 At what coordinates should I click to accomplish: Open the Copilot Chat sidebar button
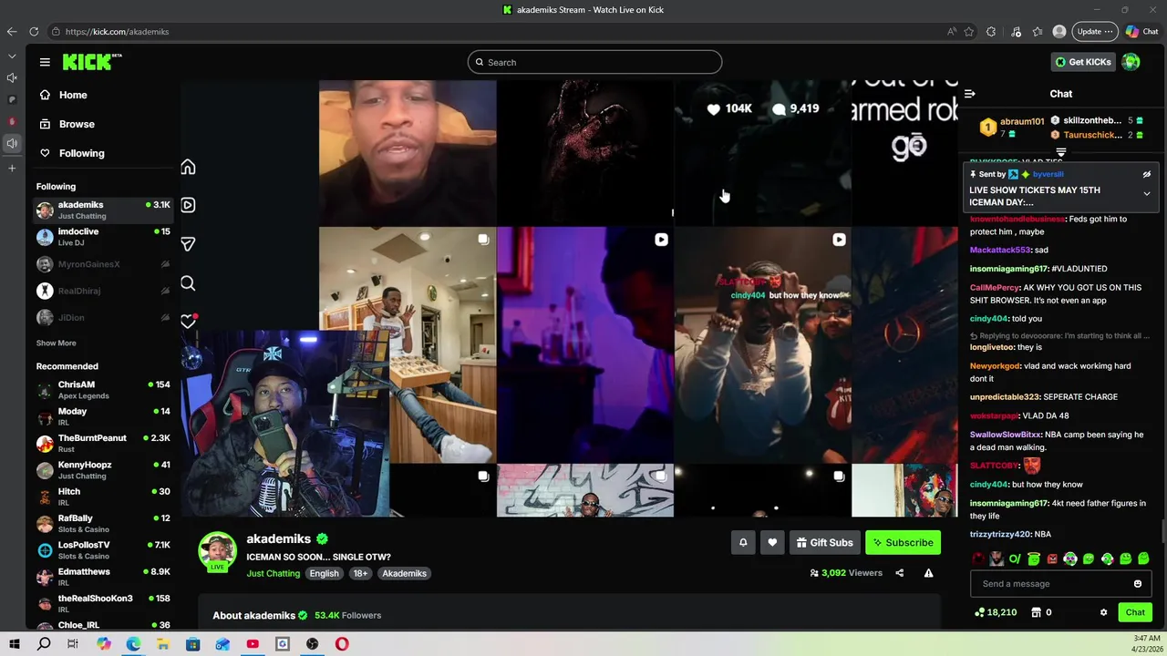pyautogui.click(x=1141, y=31)
